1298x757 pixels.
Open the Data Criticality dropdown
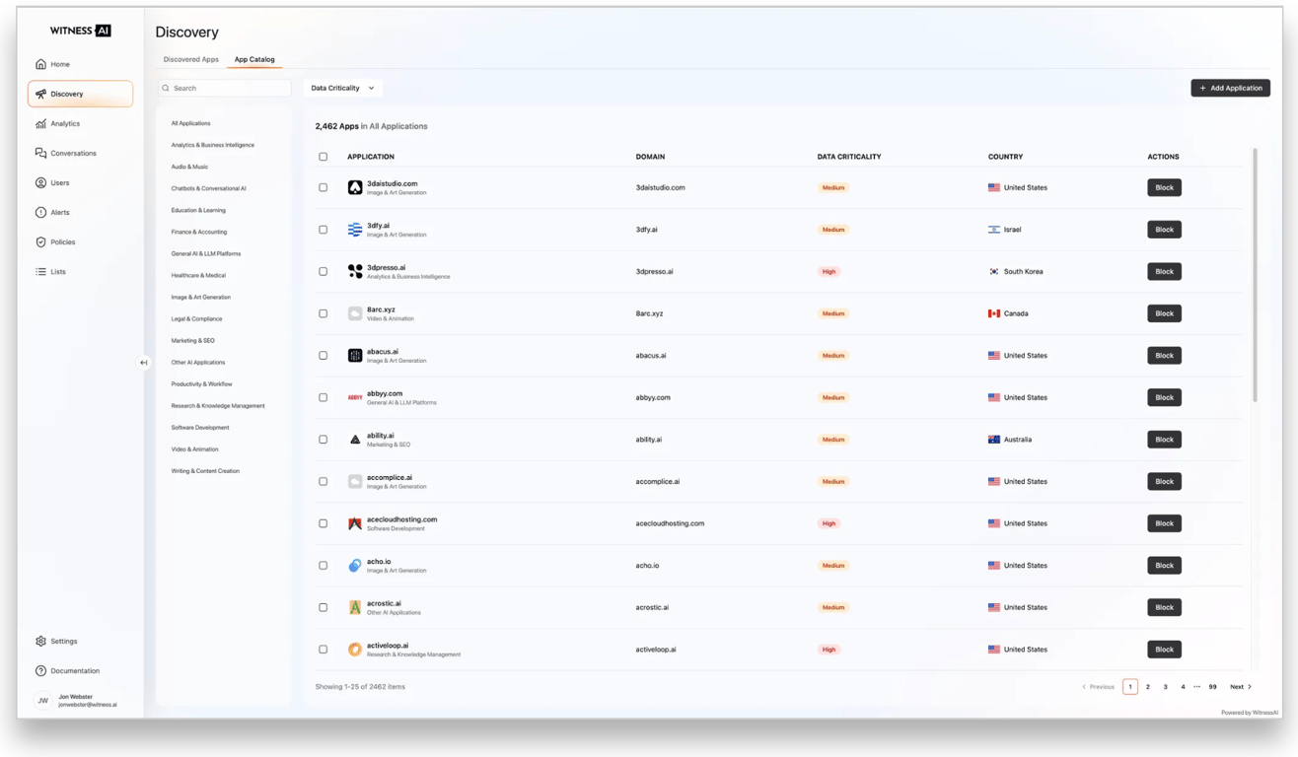(342, 88)
